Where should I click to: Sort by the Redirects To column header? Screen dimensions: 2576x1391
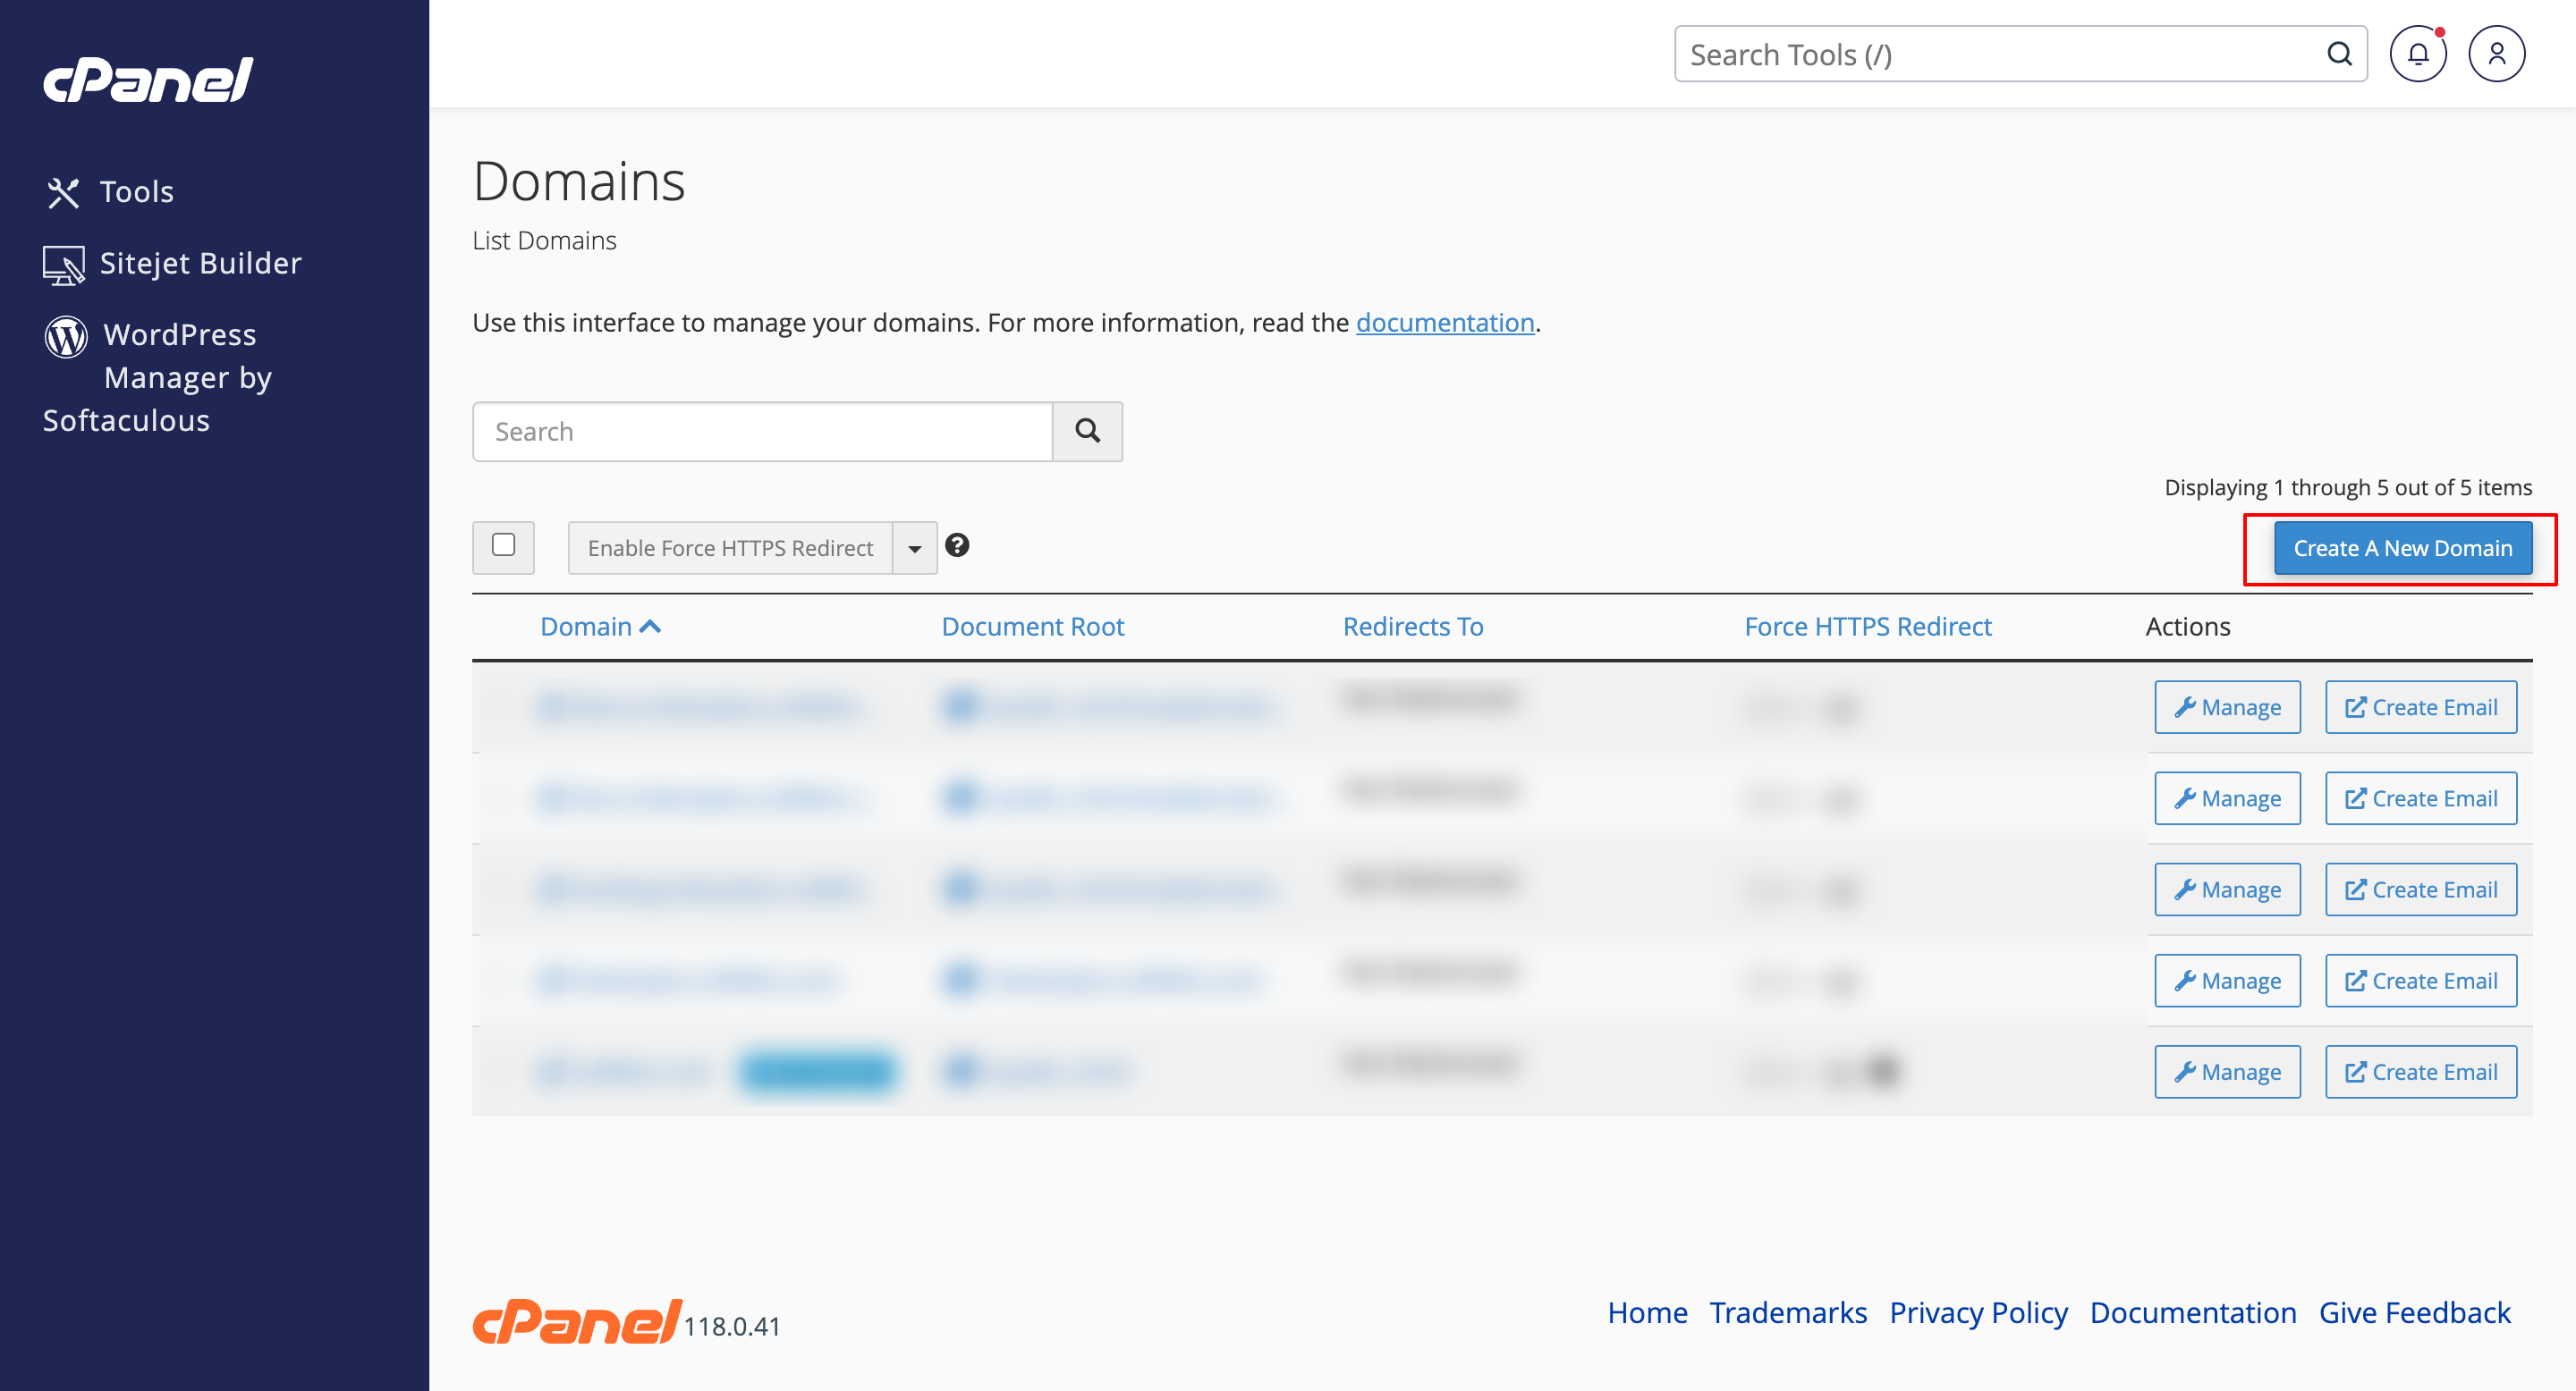1413,627
